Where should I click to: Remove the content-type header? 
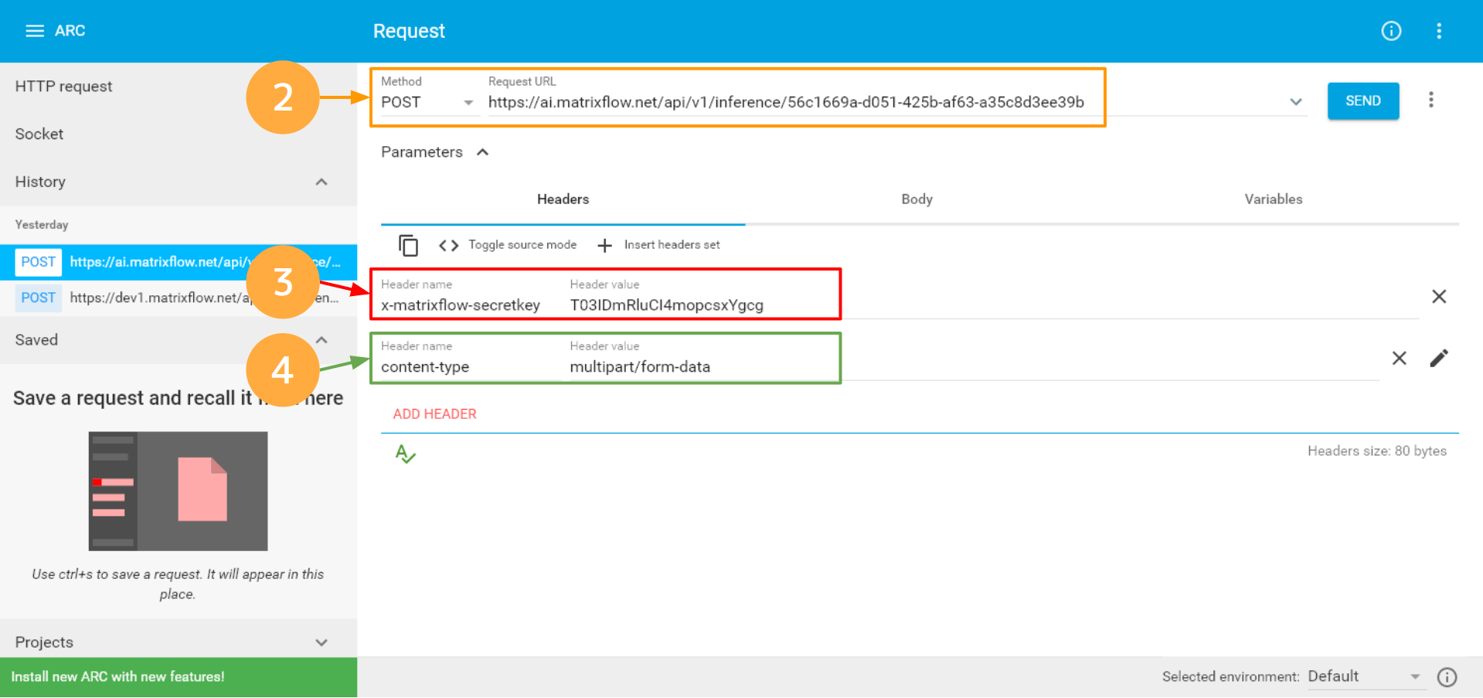1399,358
